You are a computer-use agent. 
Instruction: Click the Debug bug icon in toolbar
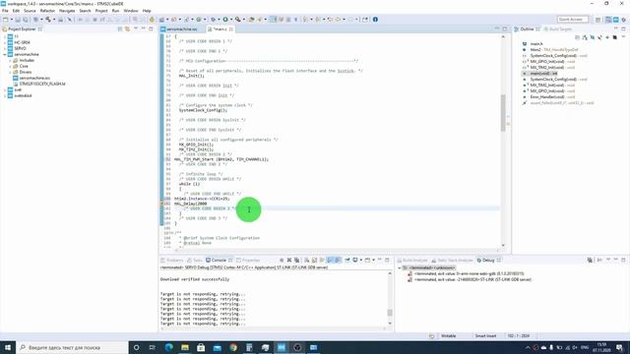(x=213, y=20)
